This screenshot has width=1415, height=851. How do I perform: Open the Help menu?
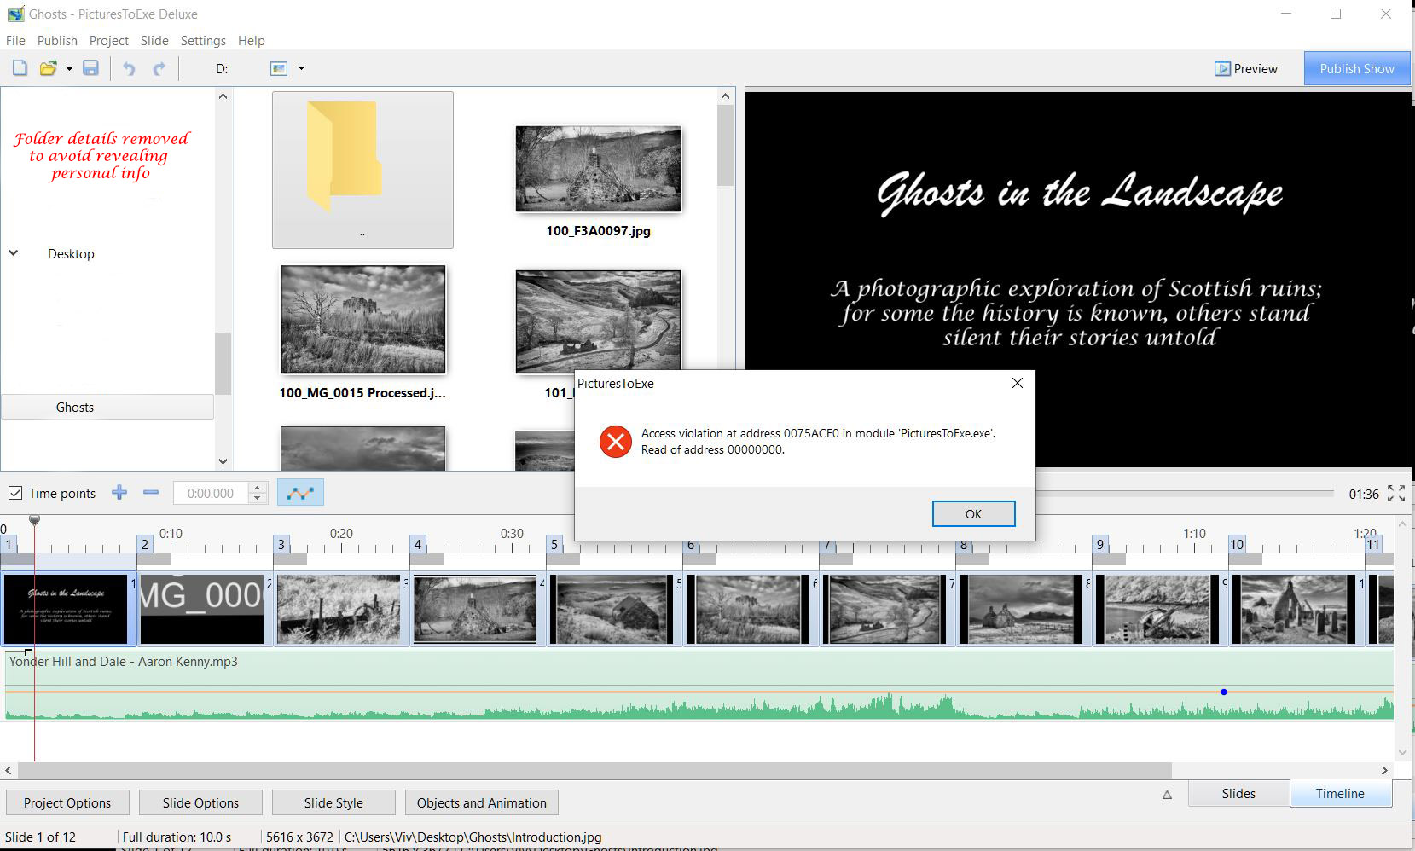251,40
